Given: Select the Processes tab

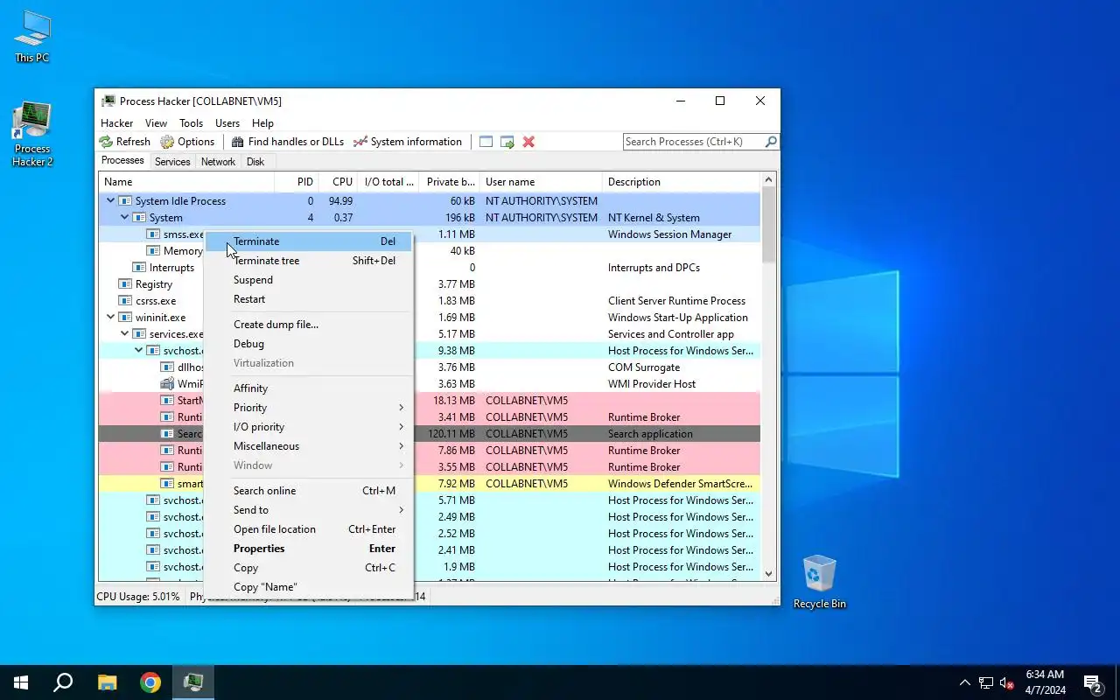Looking at the screenshot, I should click(x=122, y=161).
